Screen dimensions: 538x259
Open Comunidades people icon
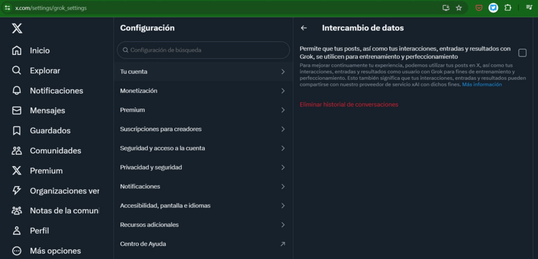pyautogui.click(x=17, y=151)
